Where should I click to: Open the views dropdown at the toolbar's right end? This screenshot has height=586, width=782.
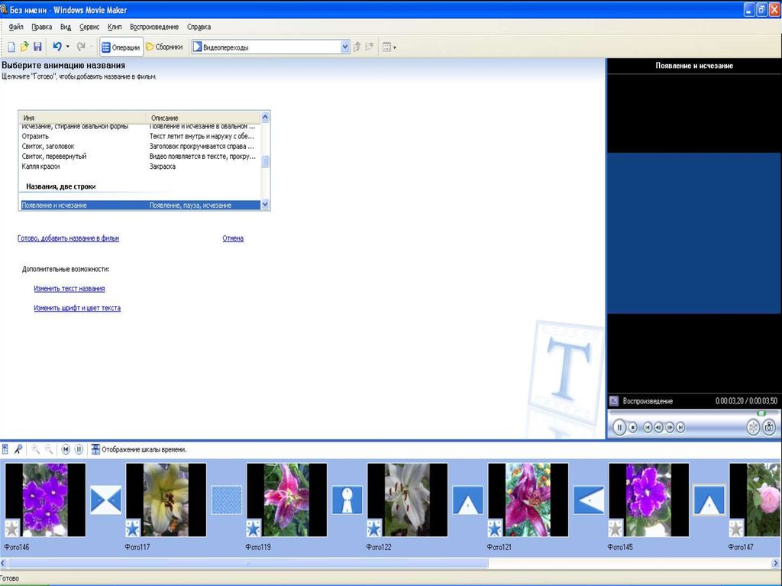pyautogui.click(x=389, y=47)
